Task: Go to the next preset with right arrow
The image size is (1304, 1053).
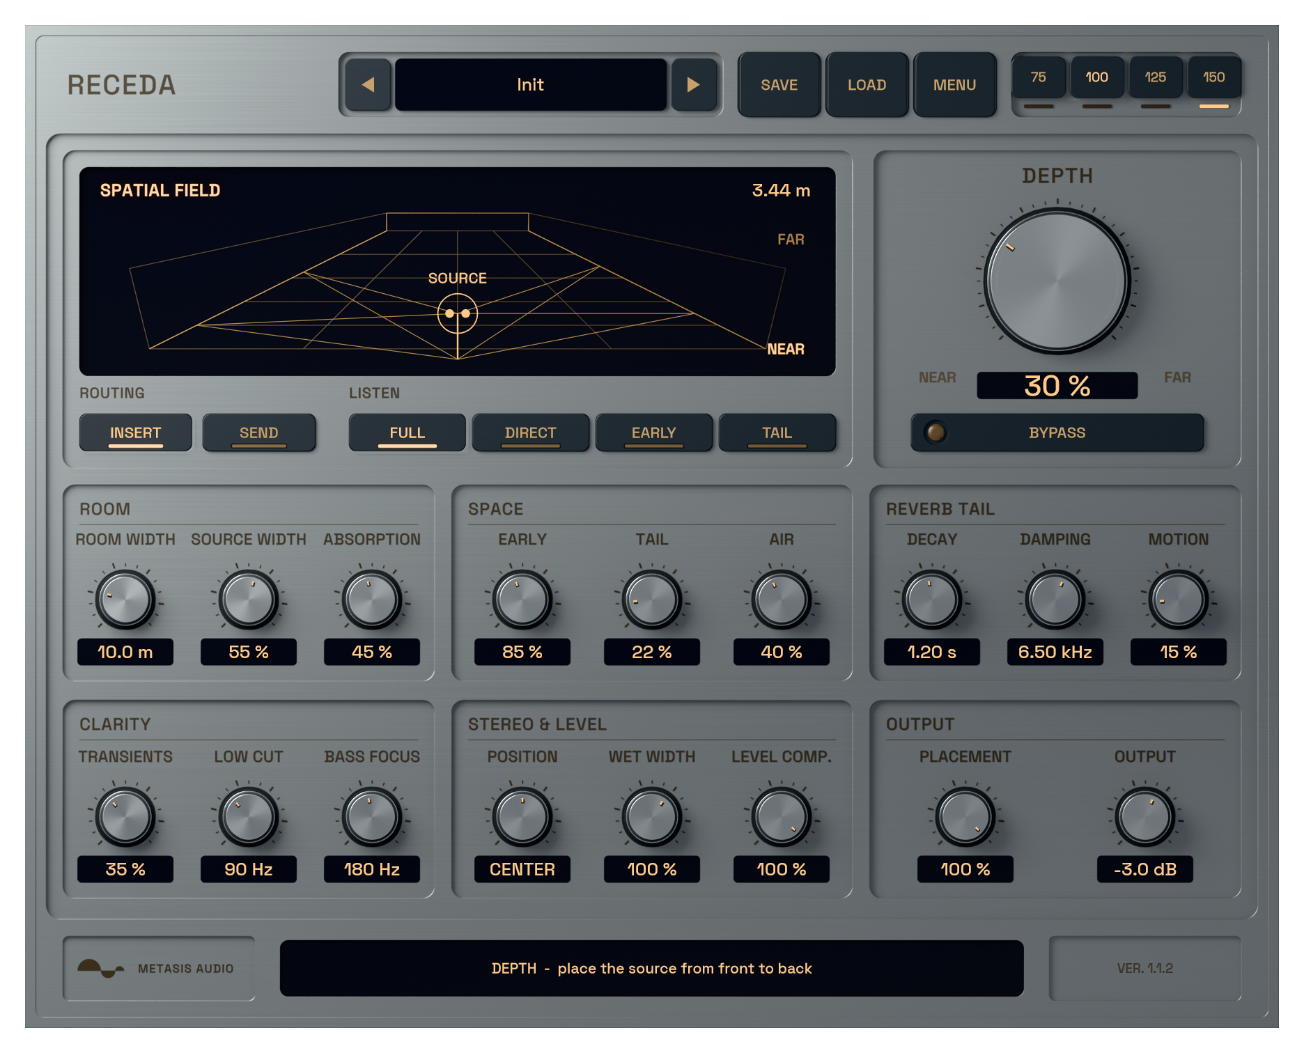Action: [693, 85]
